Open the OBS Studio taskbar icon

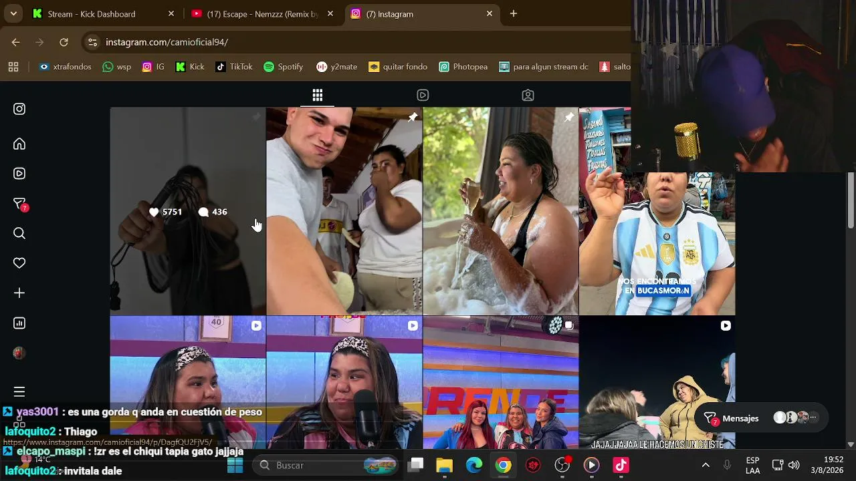[x=562, y=465]
